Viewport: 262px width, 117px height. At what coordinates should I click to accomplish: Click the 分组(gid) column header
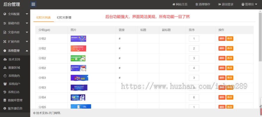[x=44, y=30]
